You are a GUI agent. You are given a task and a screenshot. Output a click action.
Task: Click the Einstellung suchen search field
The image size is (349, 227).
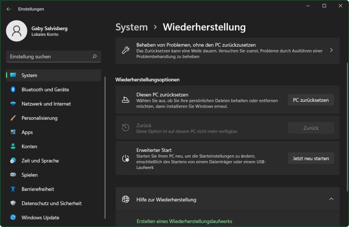pos(50,56)
